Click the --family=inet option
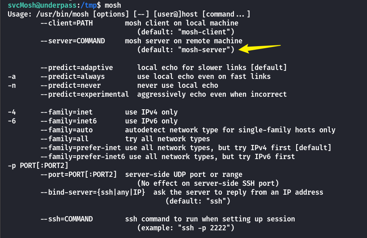 (x=67, y=112)
